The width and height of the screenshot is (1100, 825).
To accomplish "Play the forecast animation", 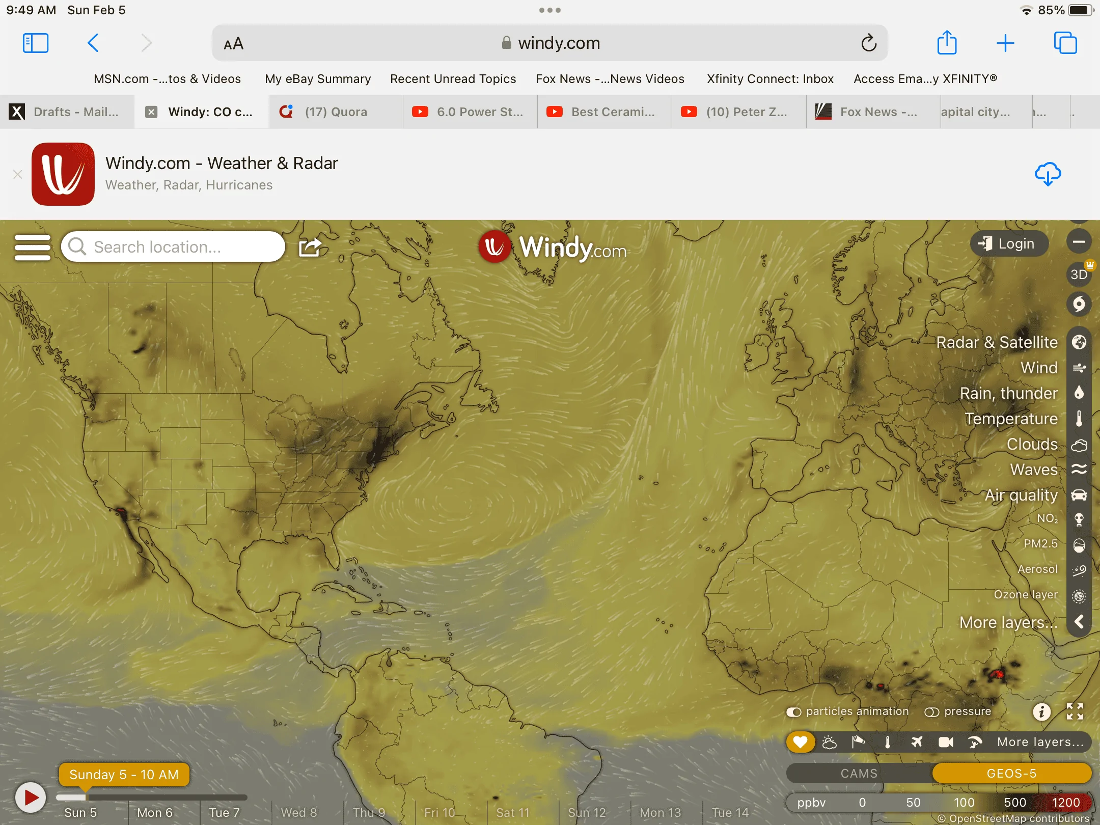I will [x=30, y=798].
